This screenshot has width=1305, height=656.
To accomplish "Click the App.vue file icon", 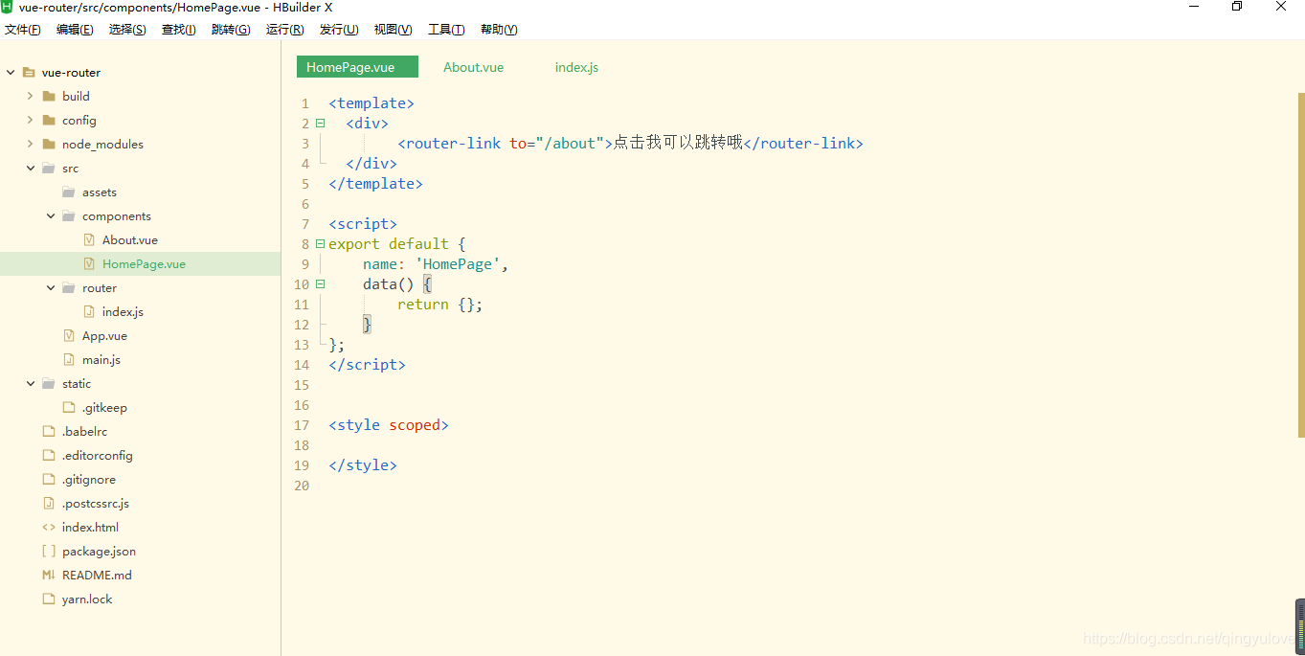I will pos(69,335).
